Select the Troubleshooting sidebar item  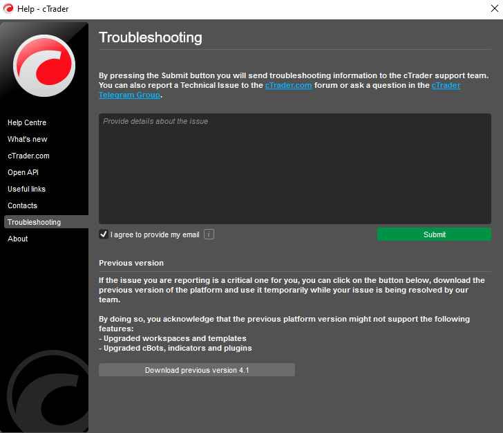(x=46, y=222)
